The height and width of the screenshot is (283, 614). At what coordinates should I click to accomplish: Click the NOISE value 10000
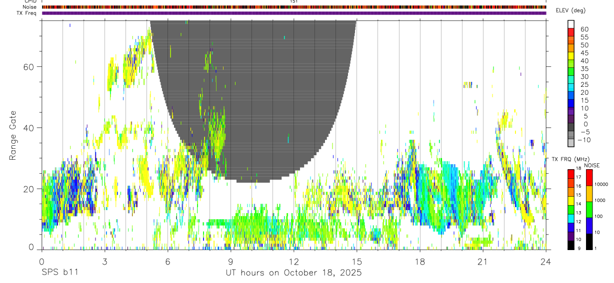point(600,184)
